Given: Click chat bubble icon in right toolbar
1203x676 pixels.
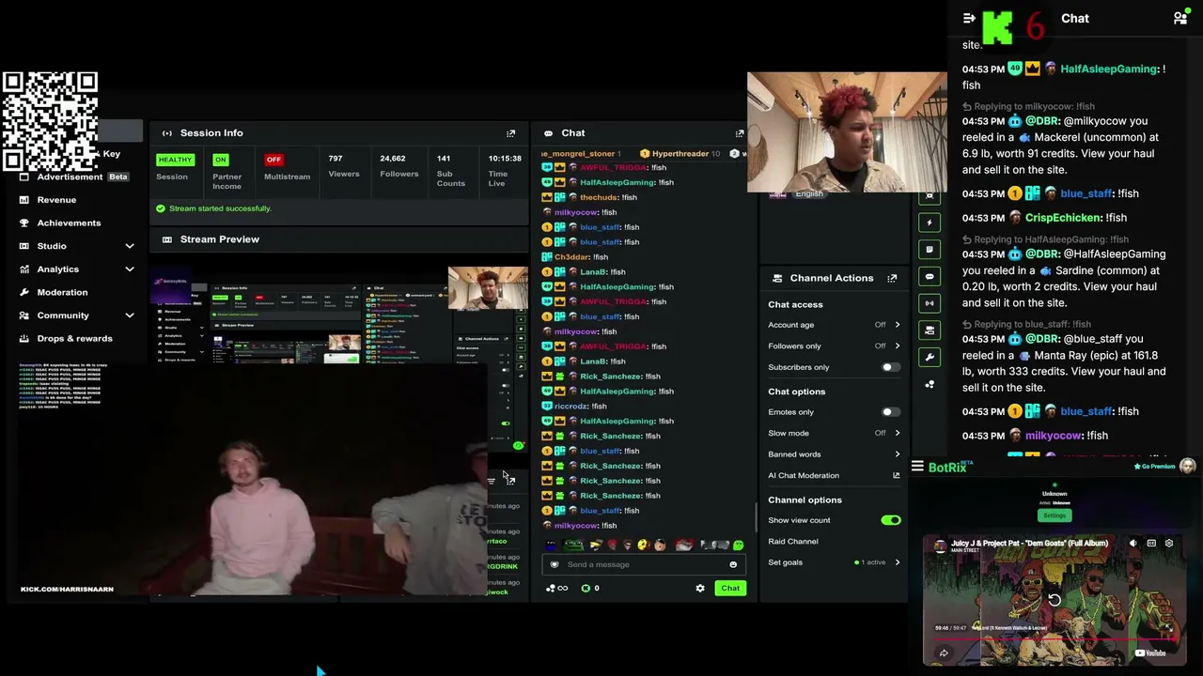Looking at the screenshot, I should [930, 277].
